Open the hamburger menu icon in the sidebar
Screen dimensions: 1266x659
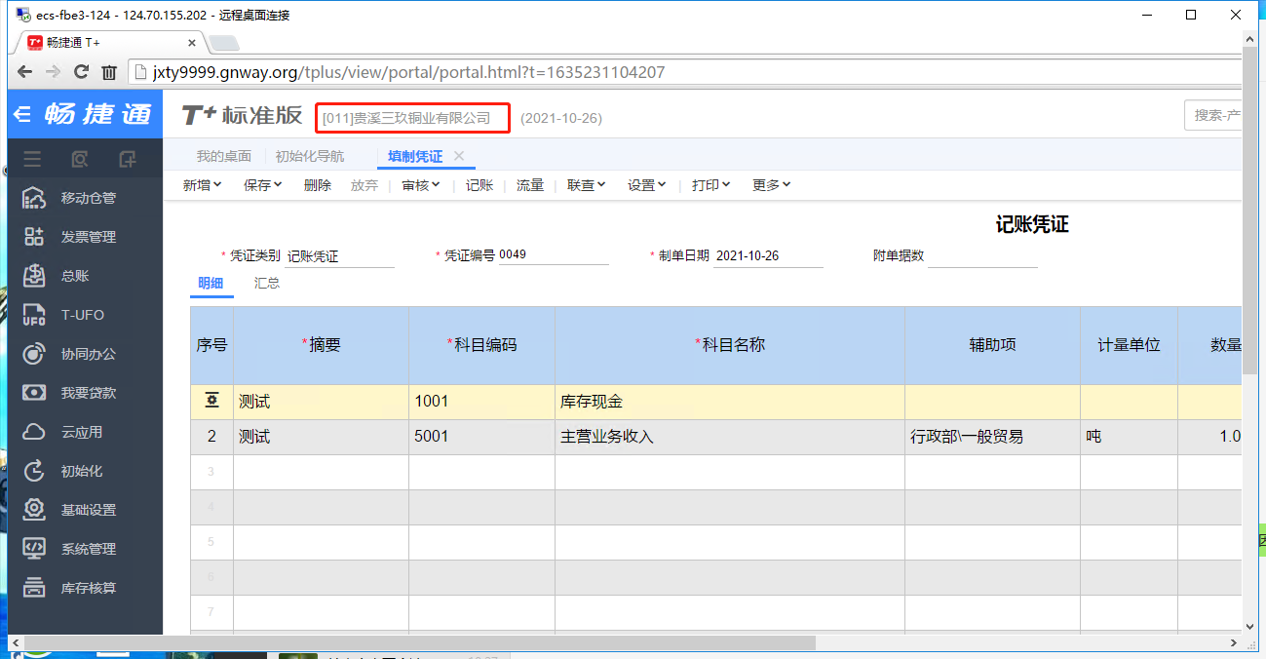32,159
